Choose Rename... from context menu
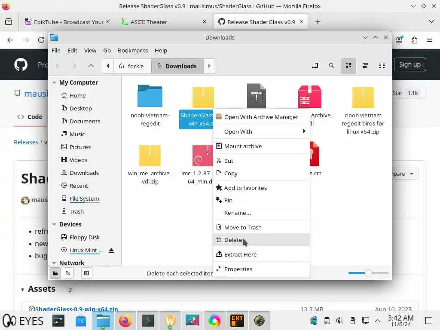This screenshot has width=440, height=330. (261, 213)
